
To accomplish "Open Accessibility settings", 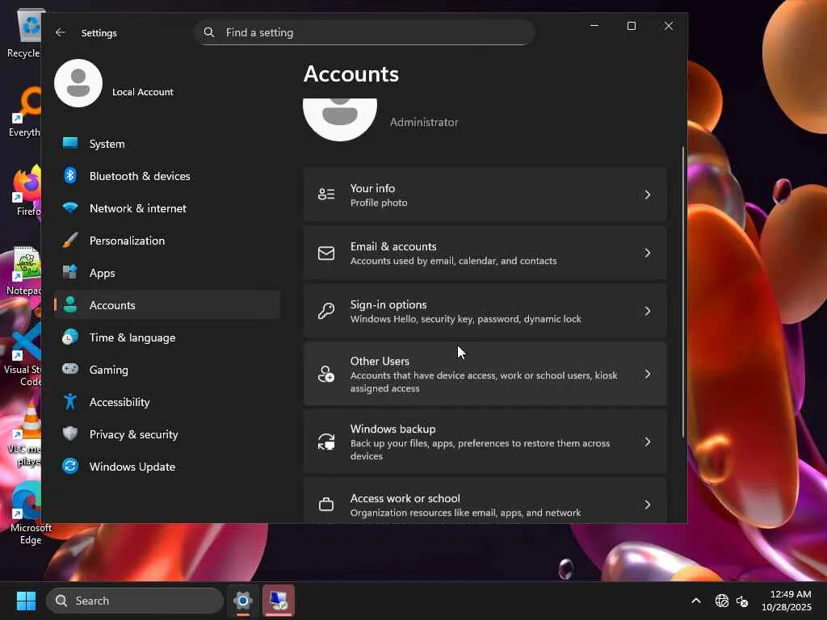I will 167,402.
